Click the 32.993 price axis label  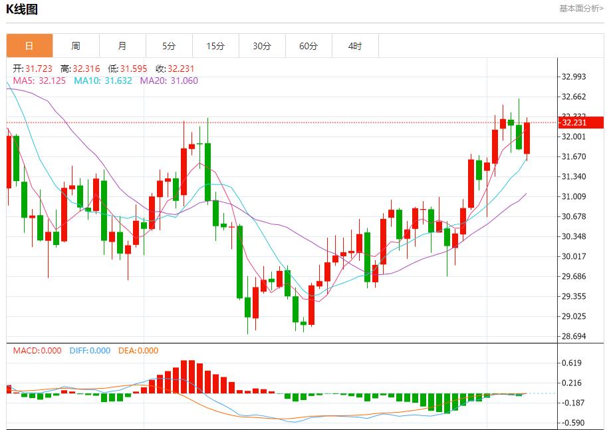point(574,77)
